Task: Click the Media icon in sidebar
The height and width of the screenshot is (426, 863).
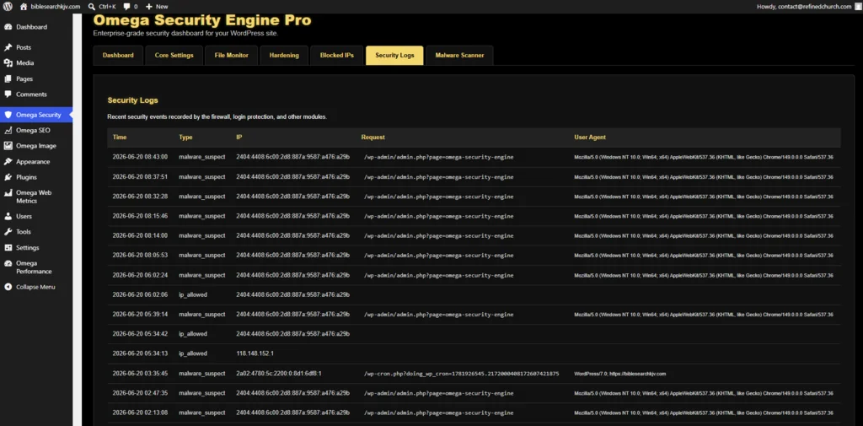Action: click(8, 62)
